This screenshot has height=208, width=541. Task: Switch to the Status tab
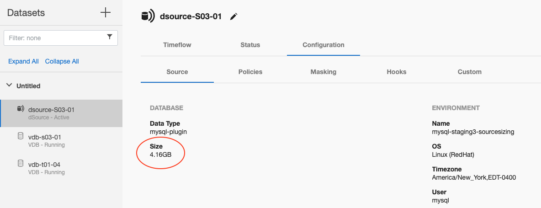click(250, 45)
